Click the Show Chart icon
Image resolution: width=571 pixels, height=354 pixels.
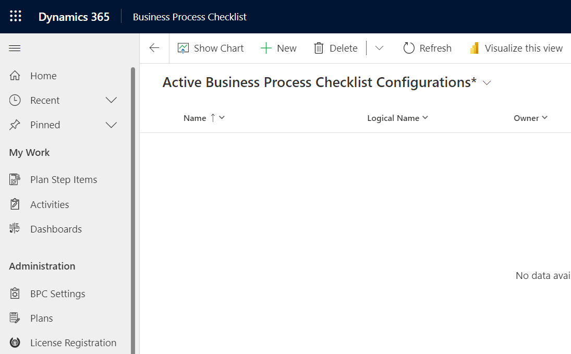point(183,48)
